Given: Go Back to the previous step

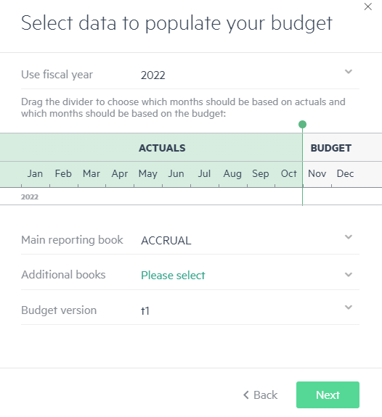Looking at the screenshot, I should coord(260,395).
